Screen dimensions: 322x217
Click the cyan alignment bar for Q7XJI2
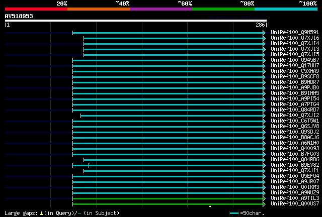172,116
